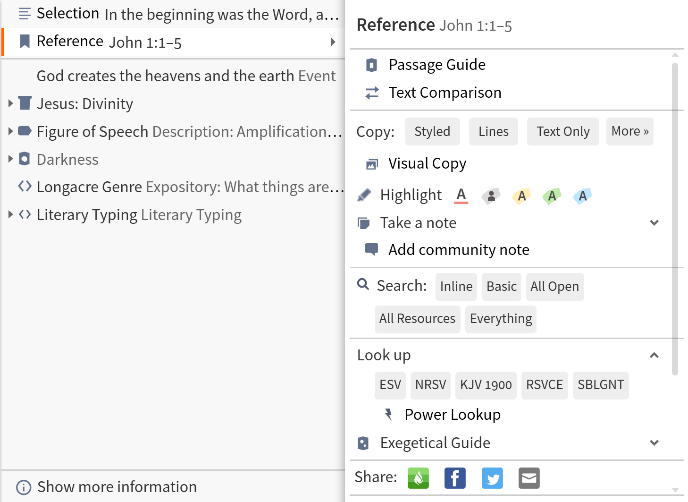
Task: Expand the Literary Typing row
Action: click(11, 214)
